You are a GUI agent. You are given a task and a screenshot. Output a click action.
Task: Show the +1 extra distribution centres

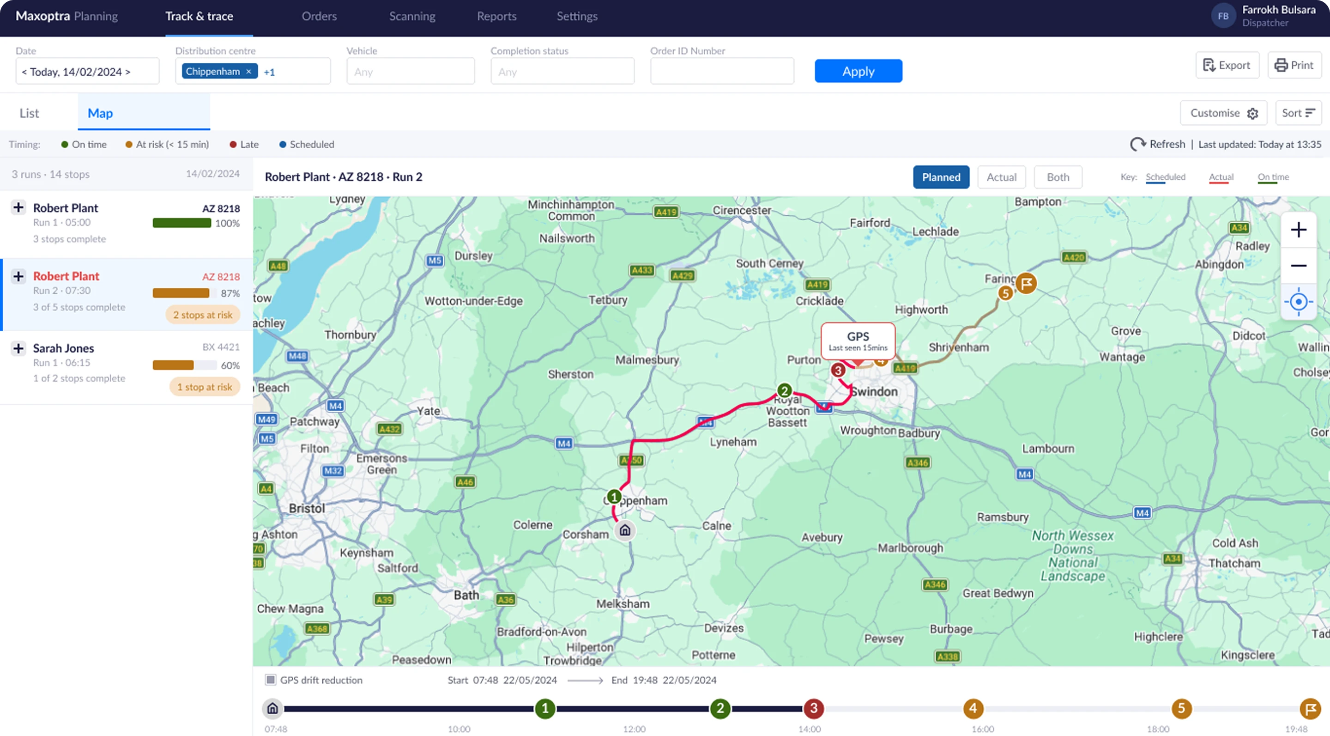tap(270, 72)
